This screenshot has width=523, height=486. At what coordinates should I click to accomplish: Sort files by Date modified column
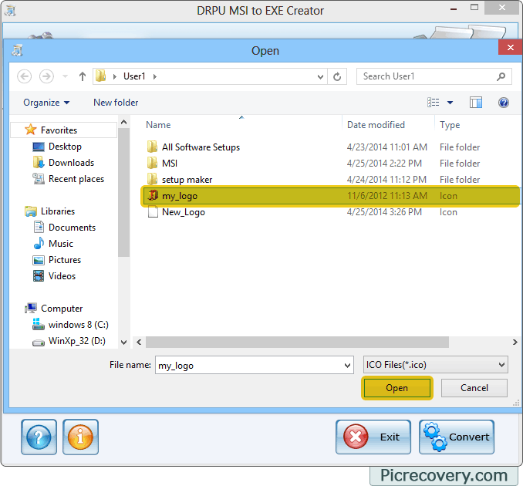[376, 125]
